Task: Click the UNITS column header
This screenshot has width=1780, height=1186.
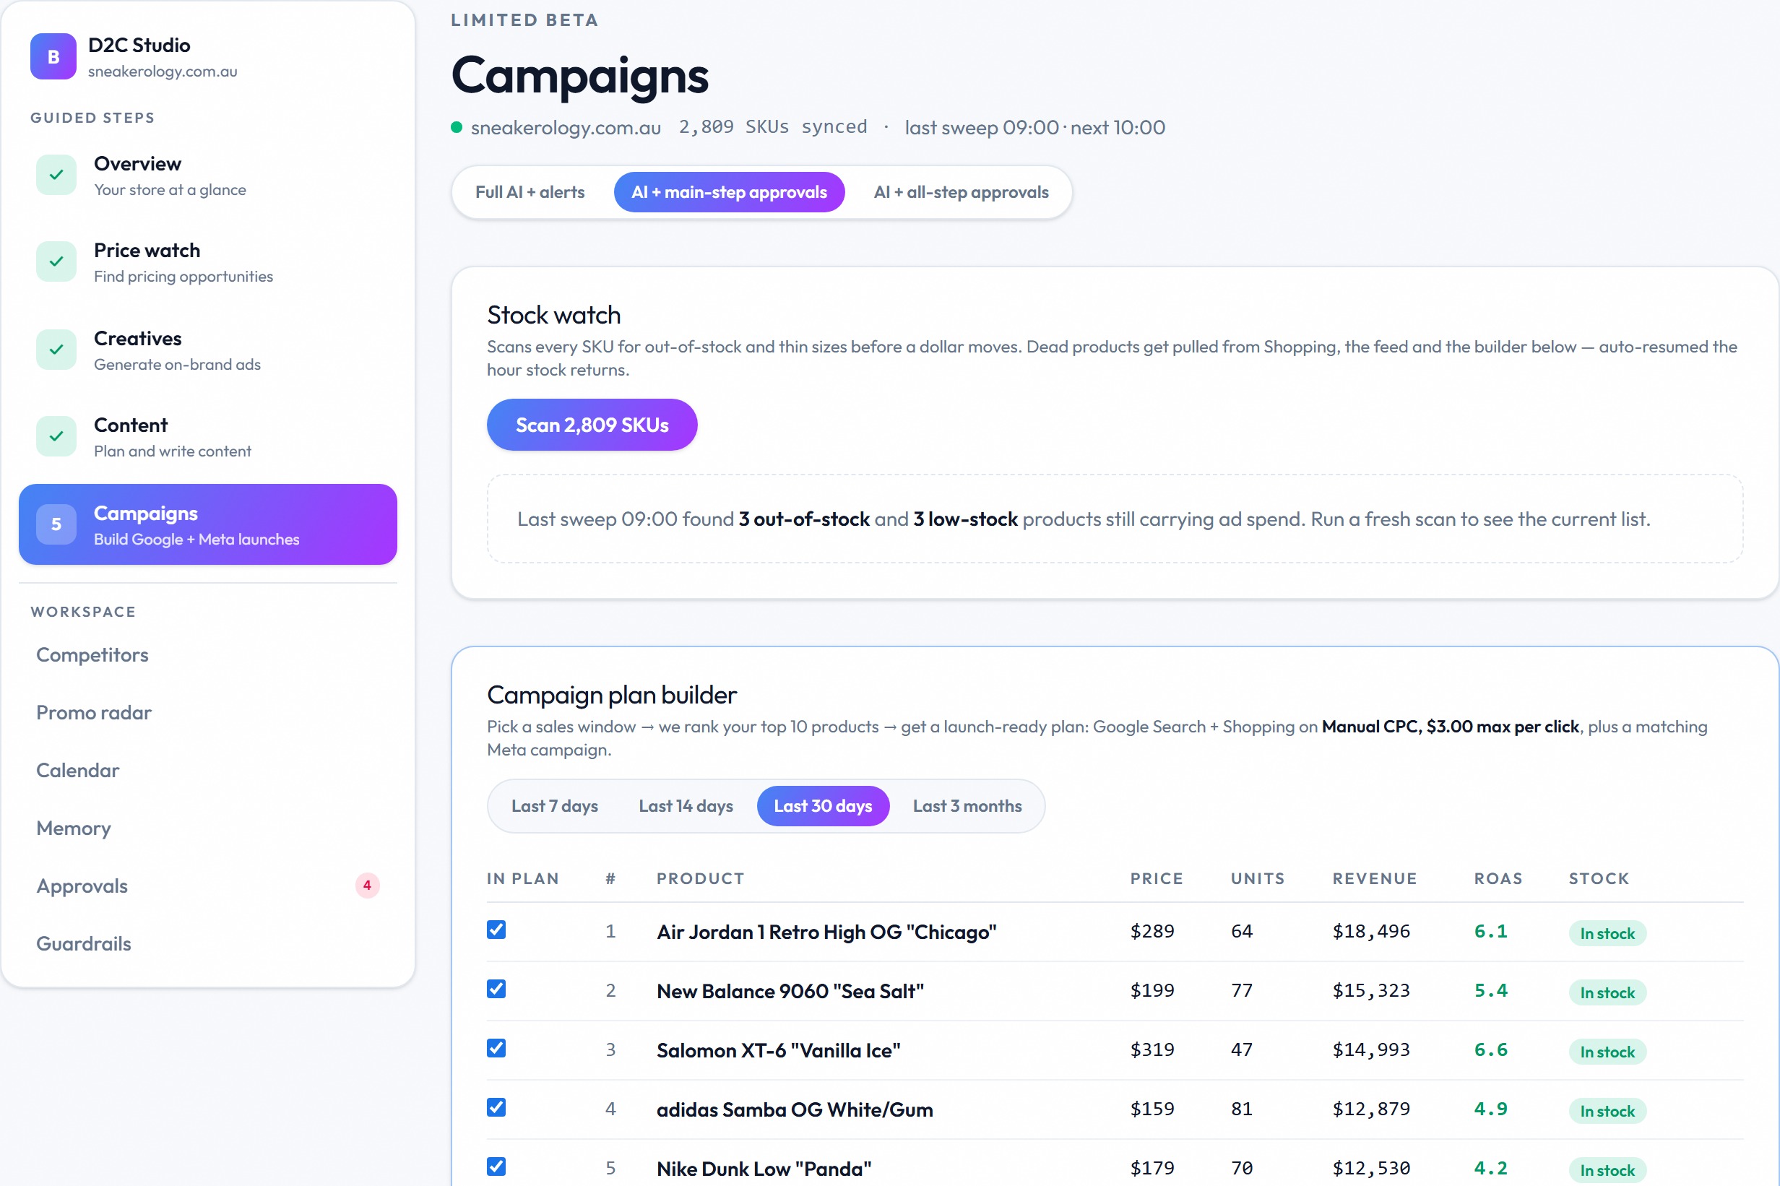Action: (1257, 879)
